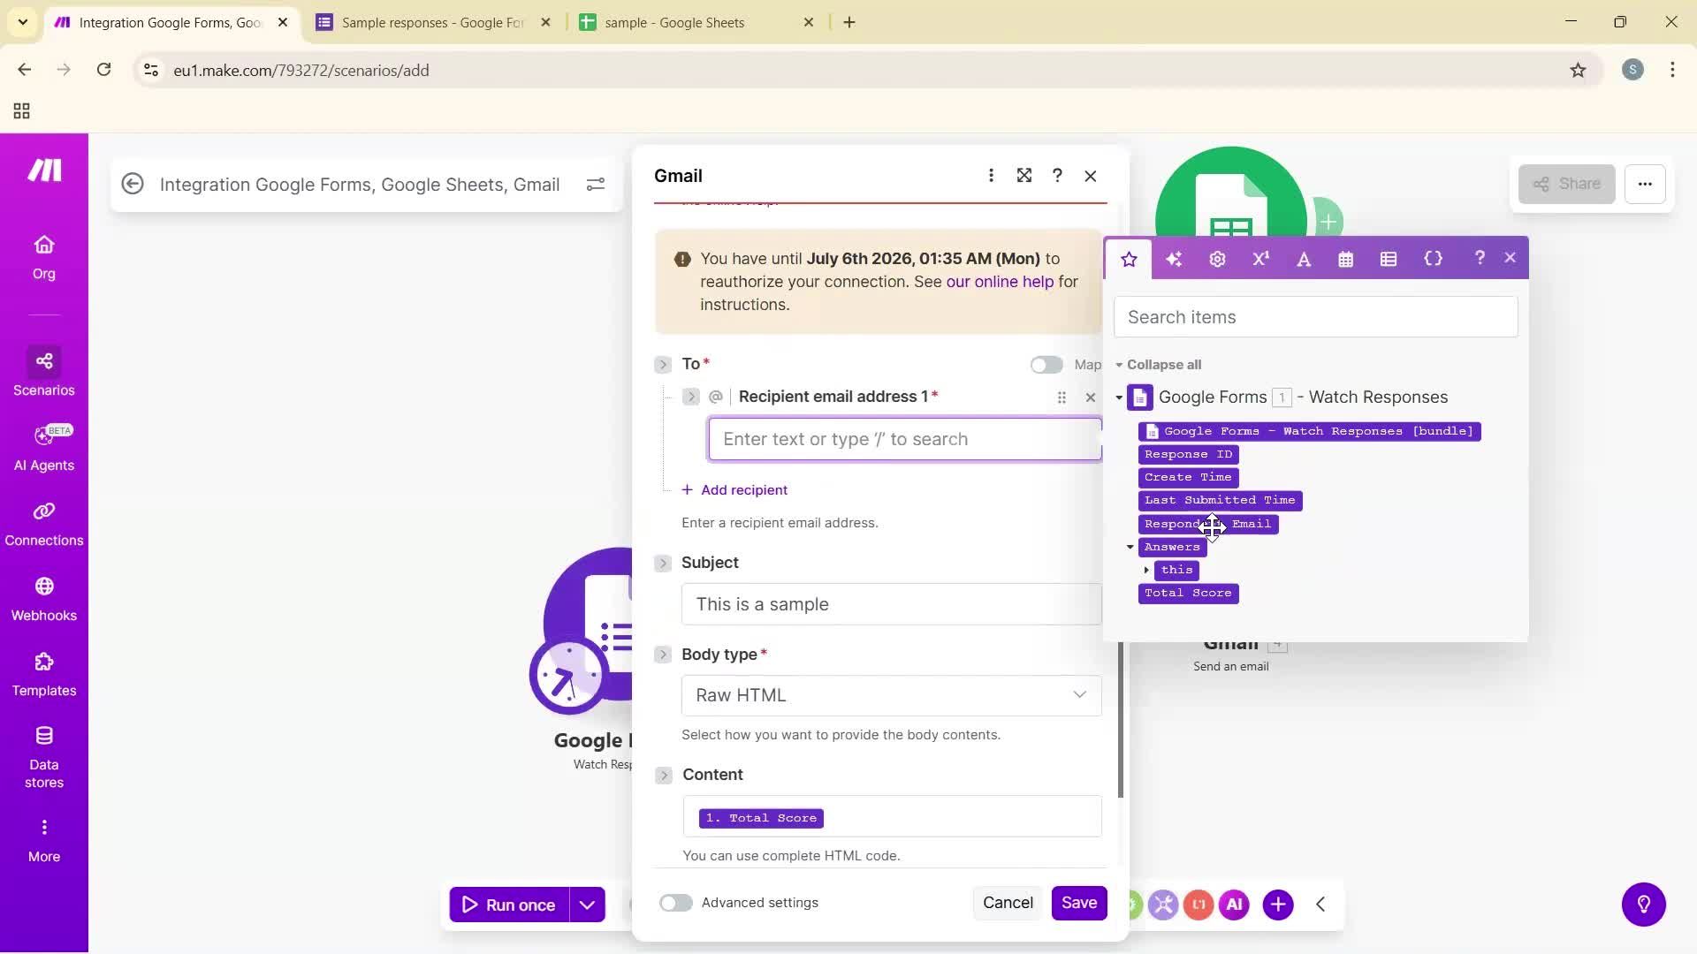Switch to the sample - Google Sheets tab

[x=676, y=22]
